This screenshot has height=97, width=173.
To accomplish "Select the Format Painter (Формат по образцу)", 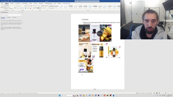I will pyautogui.click(x=8, y=9).
